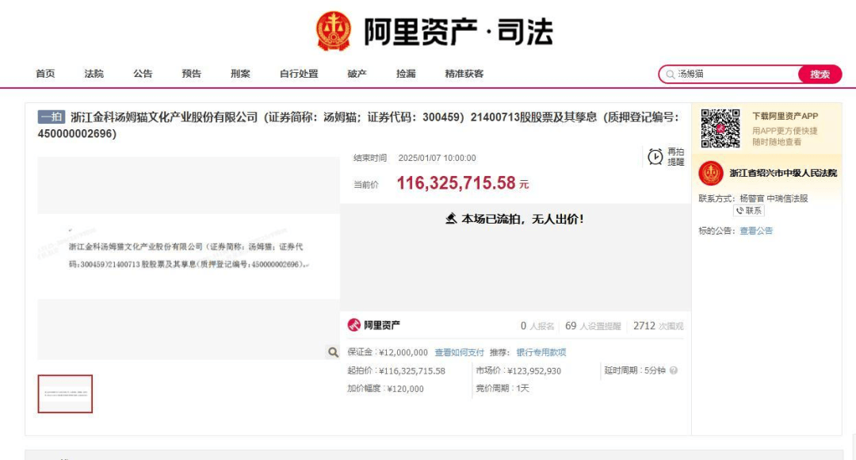Screen dimensions: 856x460
Task: Open the 精准获客 navigation item
Action: tap(464, 74)
